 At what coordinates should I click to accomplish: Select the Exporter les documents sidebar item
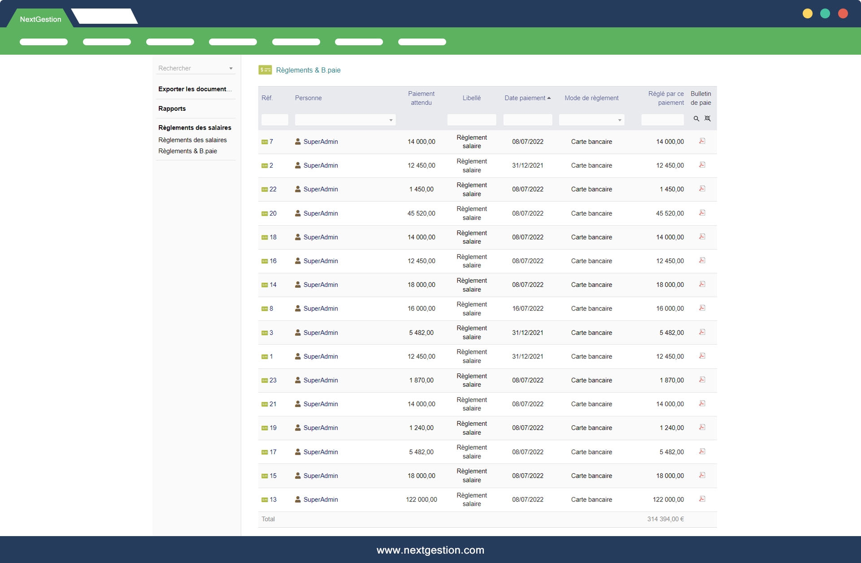pos(195,89)
